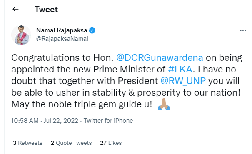View the 3 Retweets list
Viewport: 252px width, 154px height.
27,143
